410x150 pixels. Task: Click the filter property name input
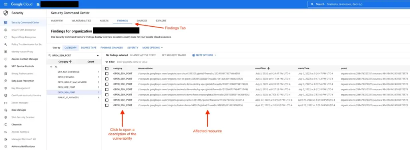point(132,62)
